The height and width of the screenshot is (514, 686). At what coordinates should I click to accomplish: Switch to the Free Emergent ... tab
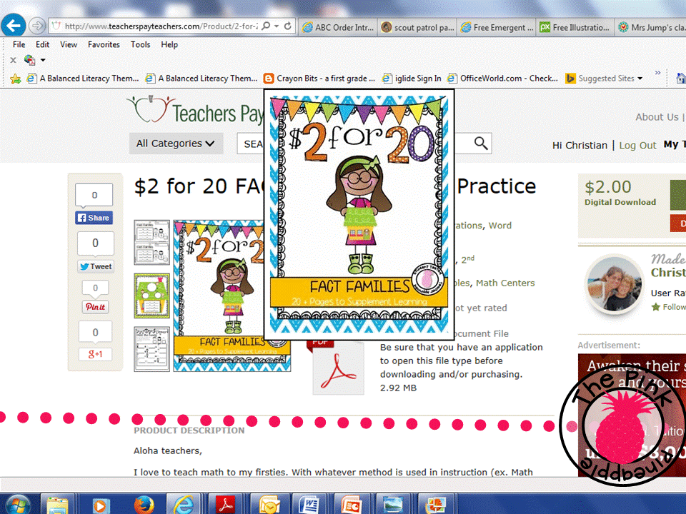click(497, 27)
